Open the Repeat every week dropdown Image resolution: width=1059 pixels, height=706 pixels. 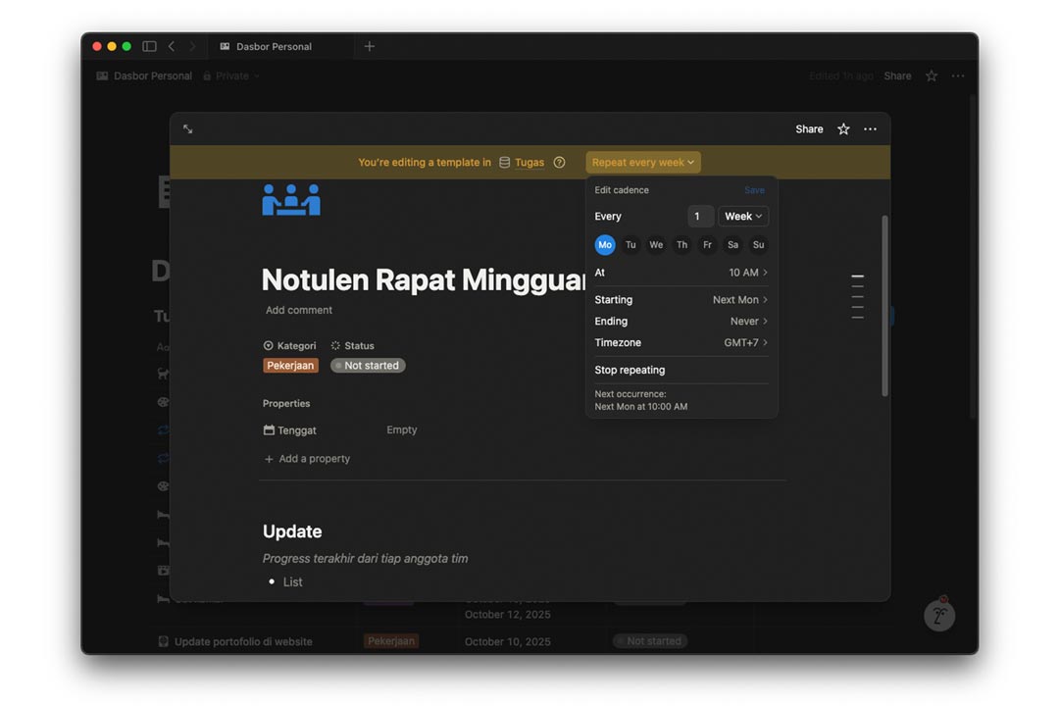642,162
